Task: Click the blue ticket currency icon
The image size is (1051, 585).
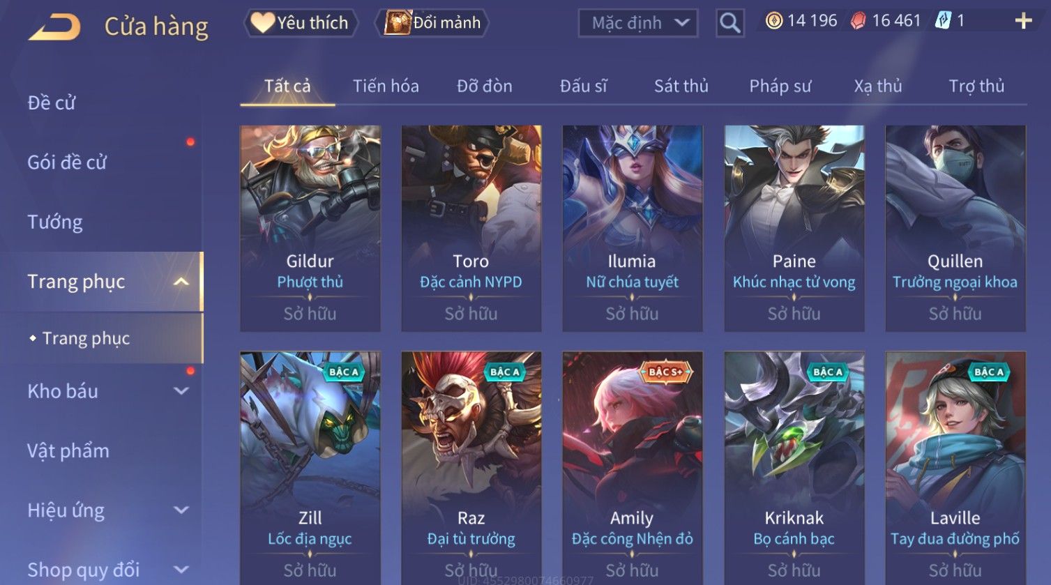Action: tap(943, 21)
